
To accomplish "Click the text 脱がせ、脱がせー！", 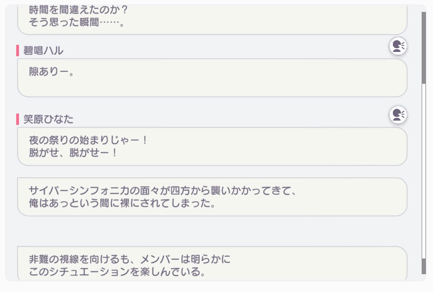I will click(x=74, y=152).
